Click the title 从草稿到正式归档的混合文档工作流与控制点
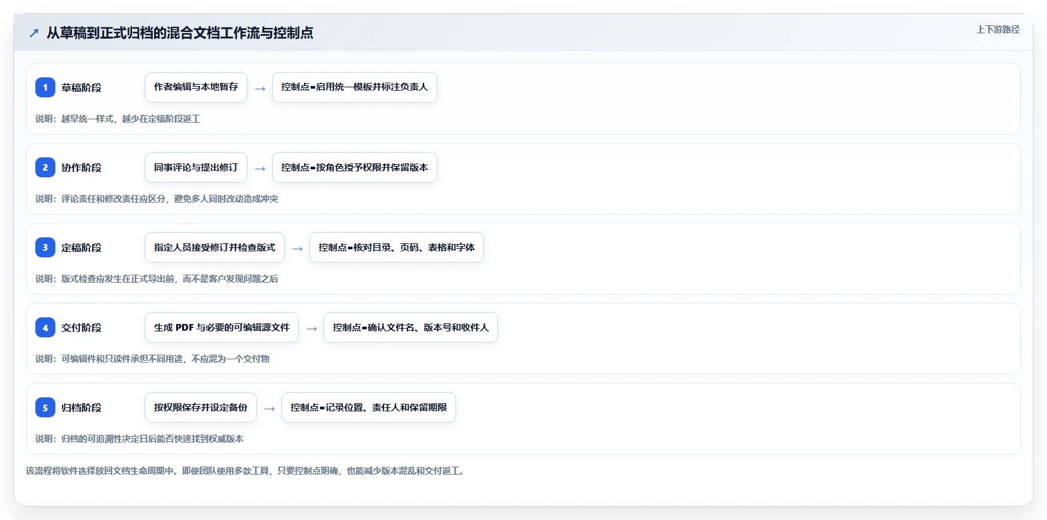This screenshot has height=520, width=1047. click(180, 33)
